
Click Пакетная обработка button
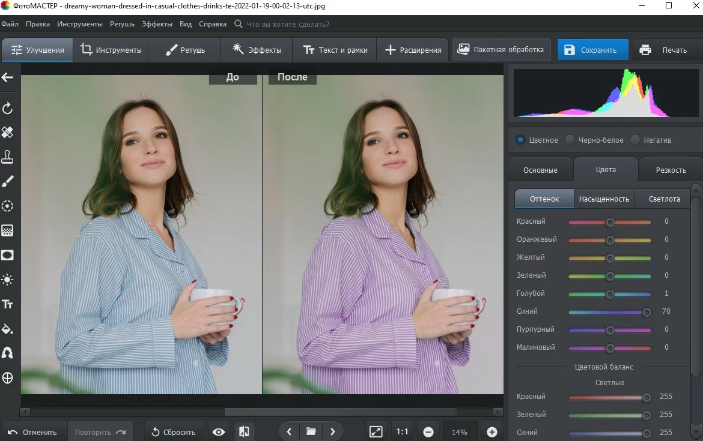[x=501, y=50]
